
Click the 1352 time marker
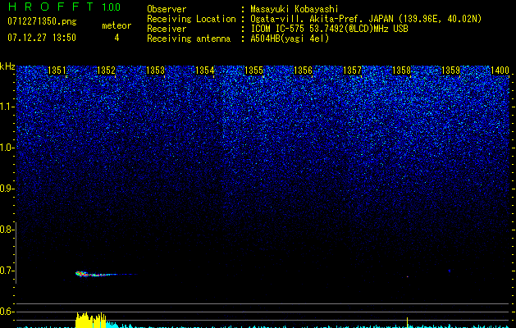pyautogui.click(x=107, y=71)
